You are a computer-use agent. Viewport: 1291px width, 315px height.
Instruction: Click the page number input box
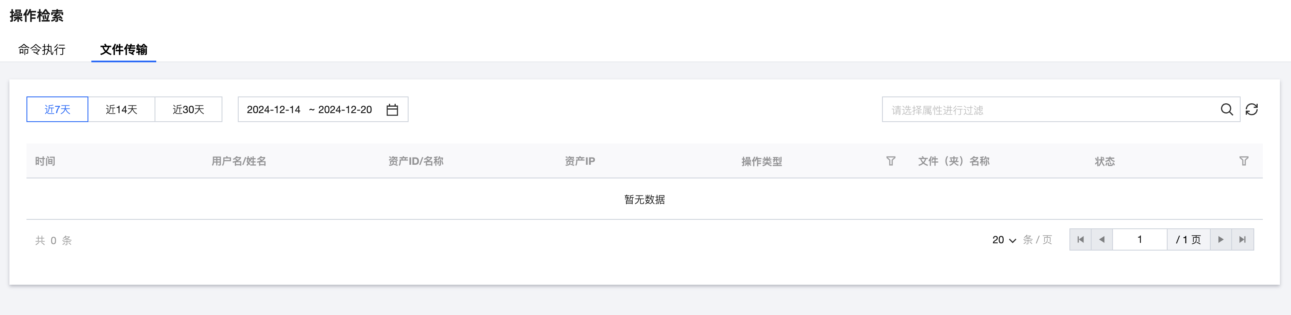[1139, 239]
